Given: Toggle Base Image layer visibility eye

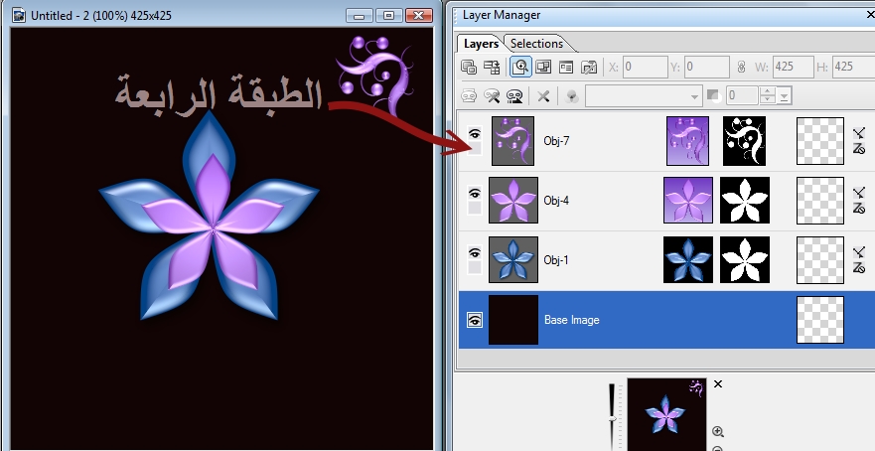Looking at the screenshot, I should (x=475, y=320).
